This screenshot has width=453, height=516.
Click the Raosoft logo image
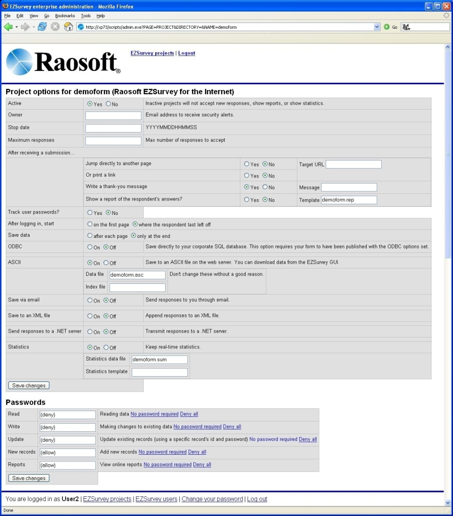[63, 62]
